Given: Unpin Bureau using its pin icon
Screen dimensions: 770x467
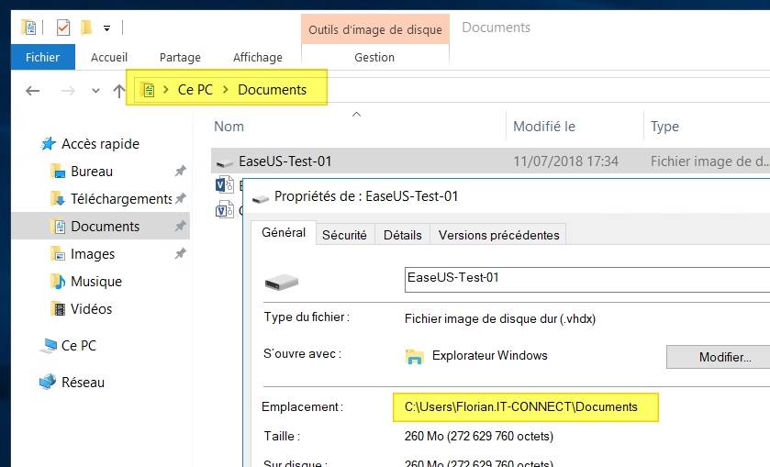Looking at the screenshot, I should point(181,172).
